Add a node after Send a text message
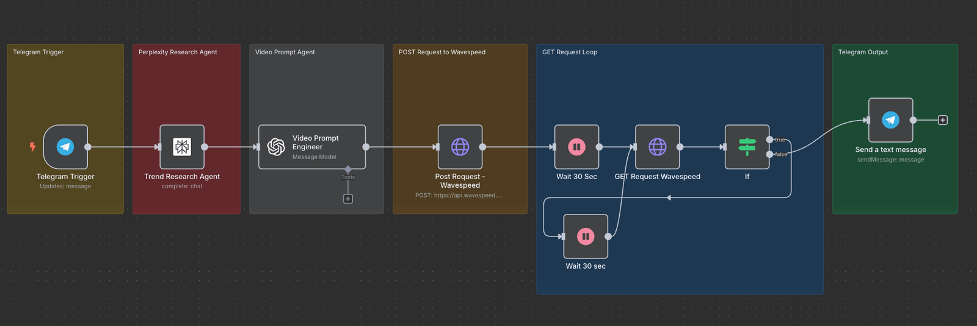This screenshot has height=326, width=977. (943, 120)
